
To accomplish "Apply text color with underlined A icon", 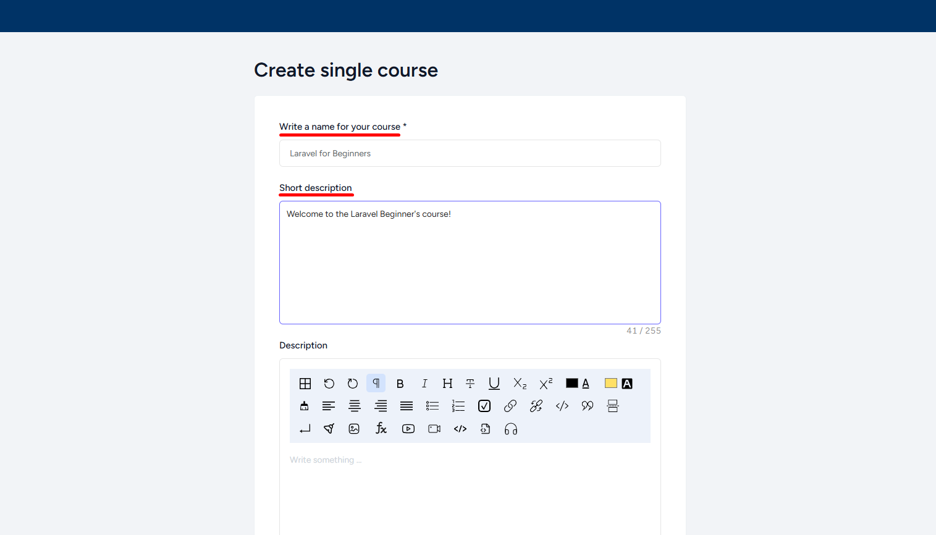I will click(586, 384).
